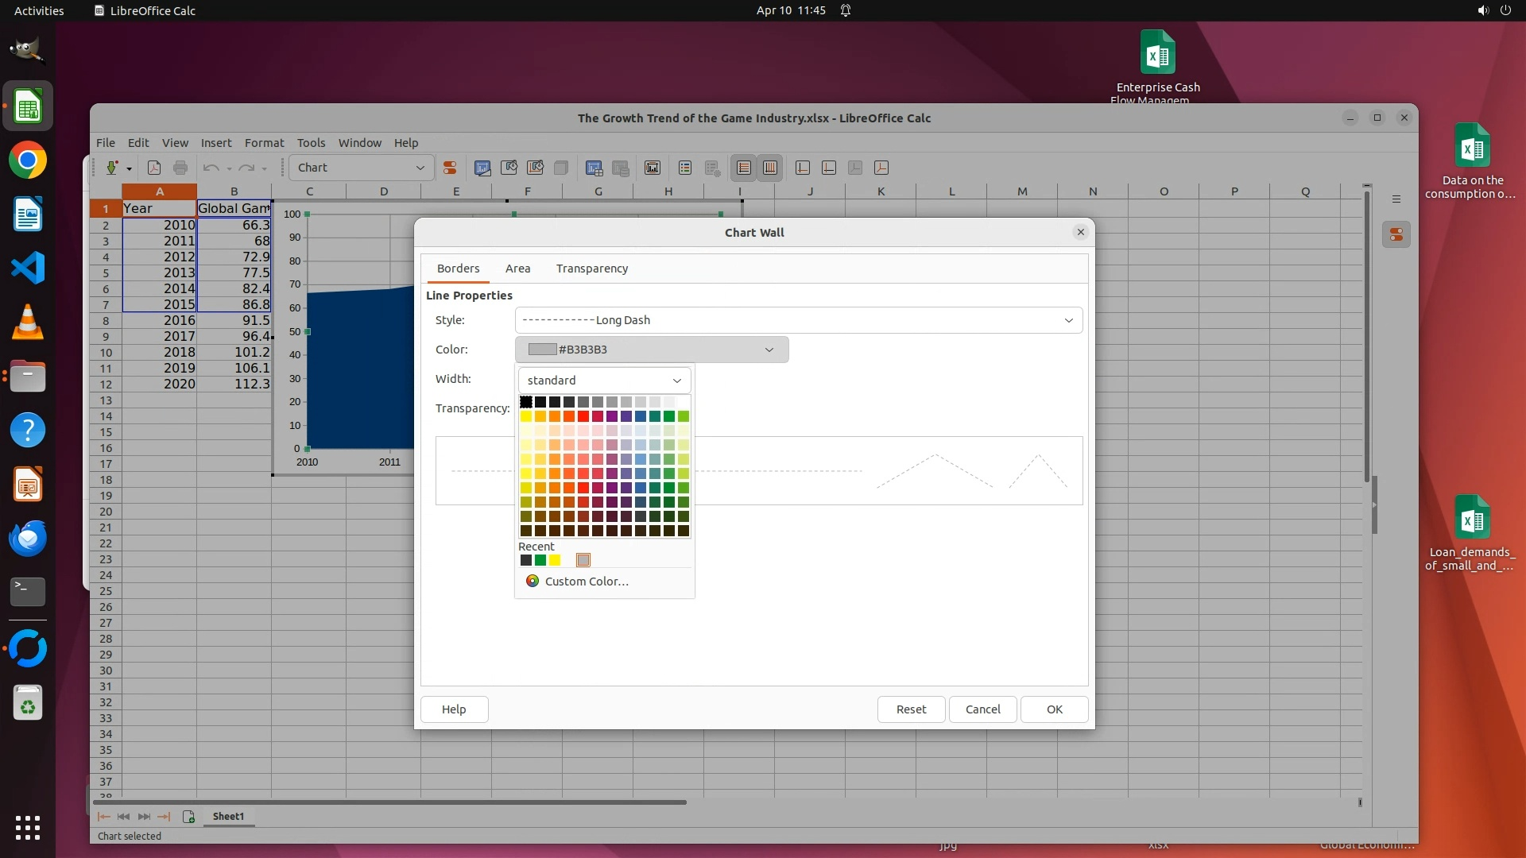Switch to the Area tab
1526x858 pixels.
517,269
